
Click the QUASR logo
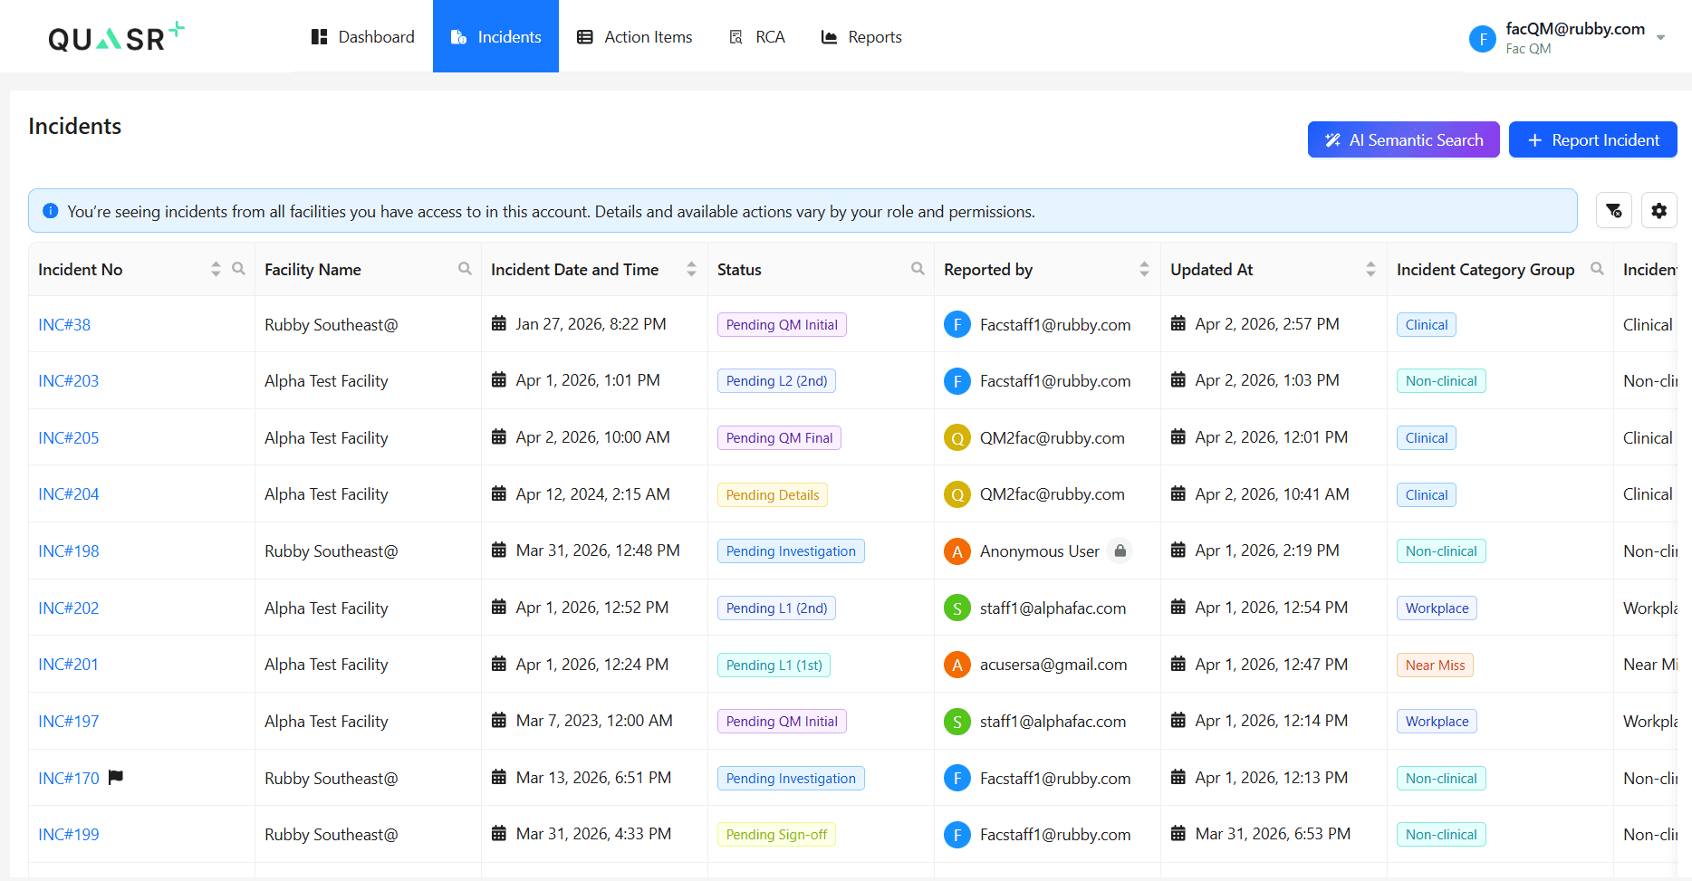pyautogui.click(x=114, y=35)
